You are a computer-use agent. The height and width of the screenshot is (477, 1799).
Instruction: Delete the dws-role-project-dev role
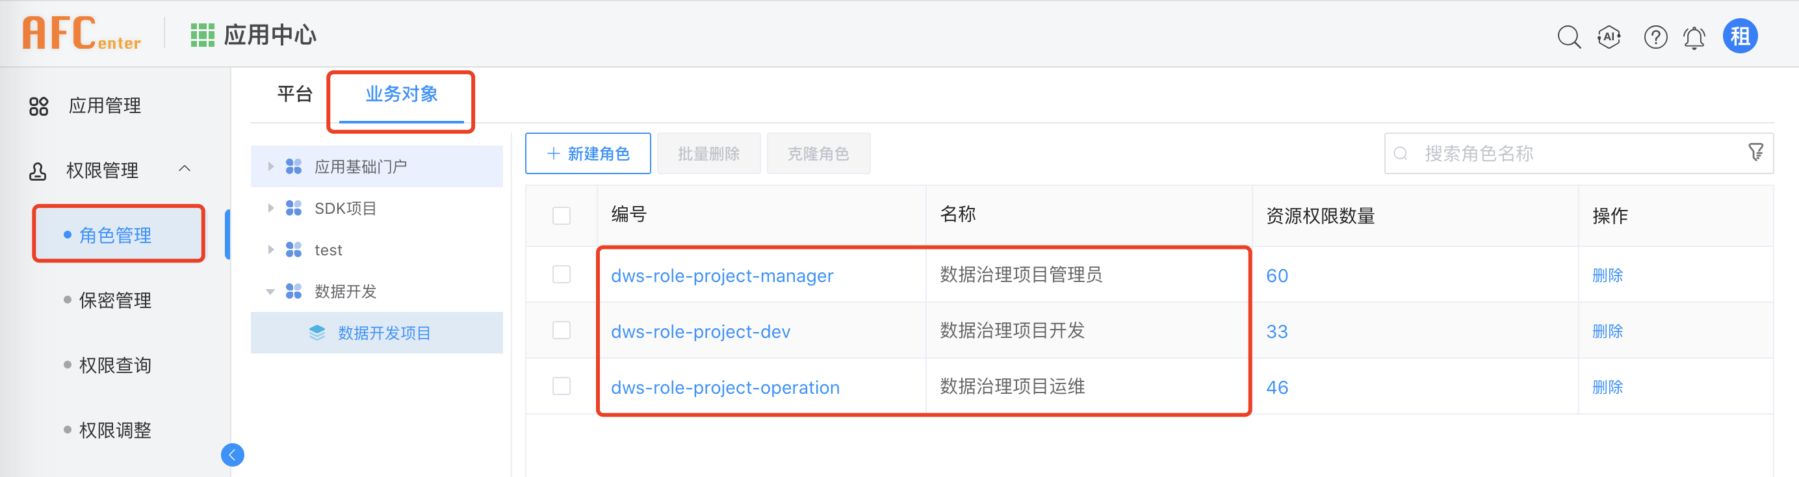1607,331
